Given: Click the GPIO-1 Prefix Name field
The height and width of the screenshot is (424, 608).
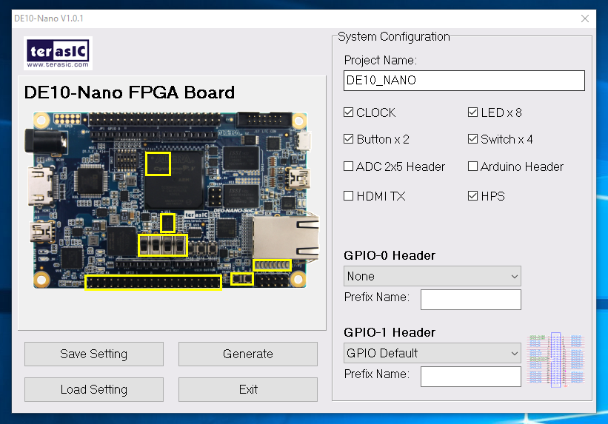Looking at the screenshot, I should tap(471, 377).
